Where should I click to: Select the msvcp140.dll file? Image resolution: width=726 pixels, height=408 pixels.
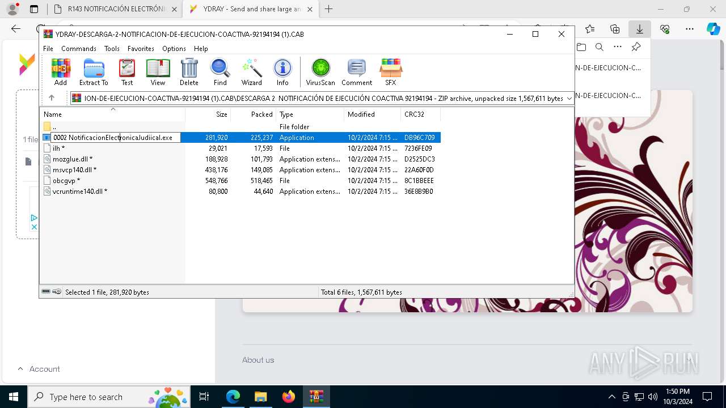(x=240, y=170)
